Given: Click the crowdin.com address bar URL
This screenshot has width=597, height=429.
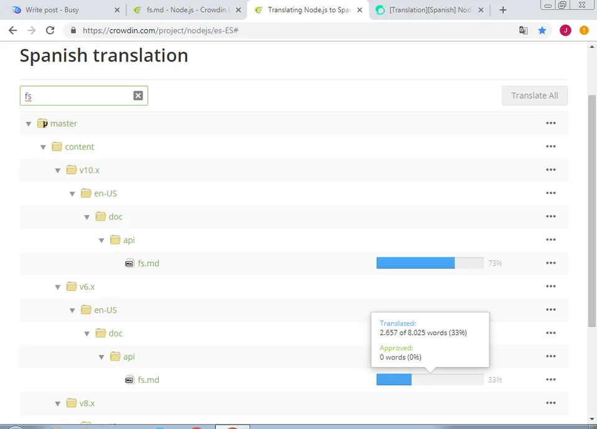Looking at the screenshot, I should (160, 30).
